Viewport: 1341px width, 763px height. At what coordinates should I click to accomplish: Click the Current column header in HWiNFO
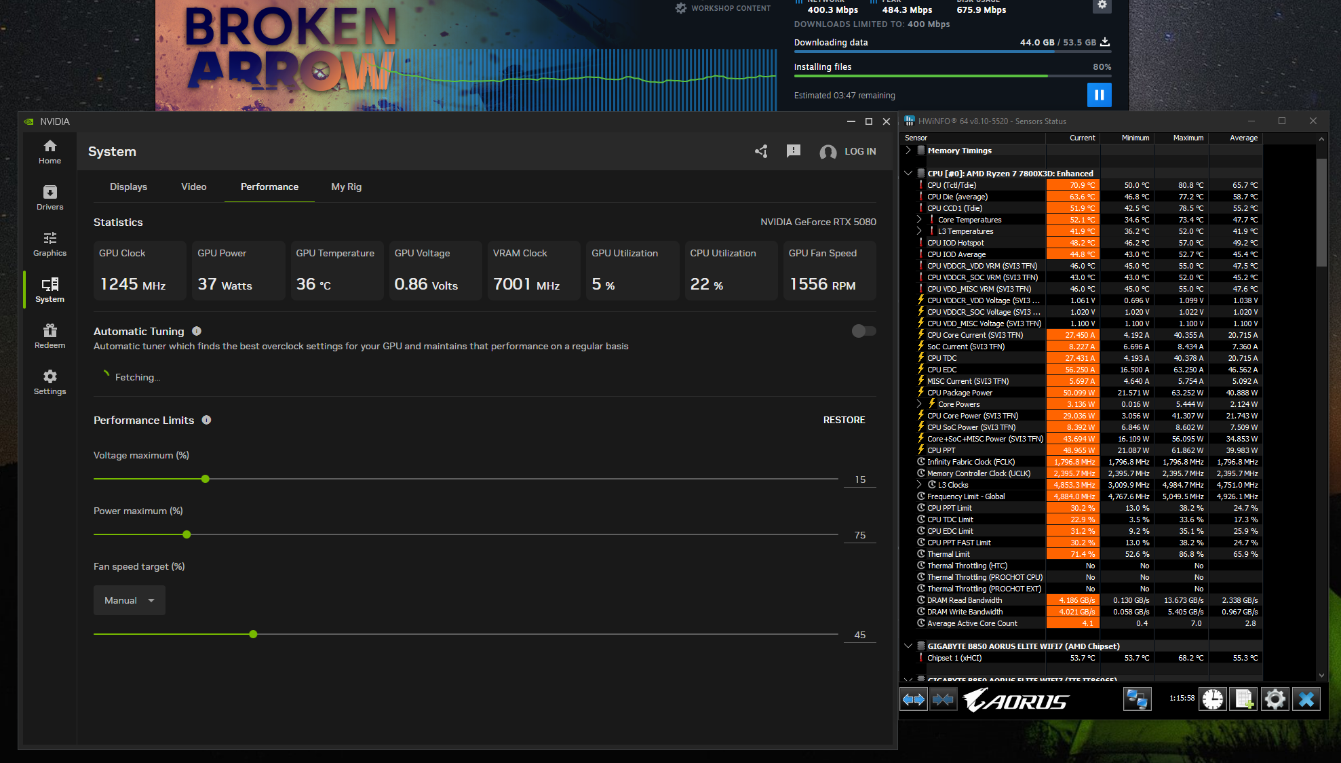click(1073, 138)
